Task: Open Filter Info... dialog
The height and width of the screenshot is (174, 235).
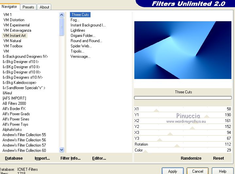Action: tap(71, 158)
